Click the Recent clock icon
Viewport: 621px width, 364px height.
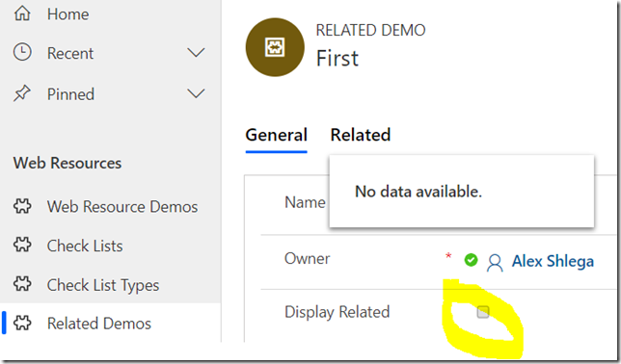click(x=22, y=52)
